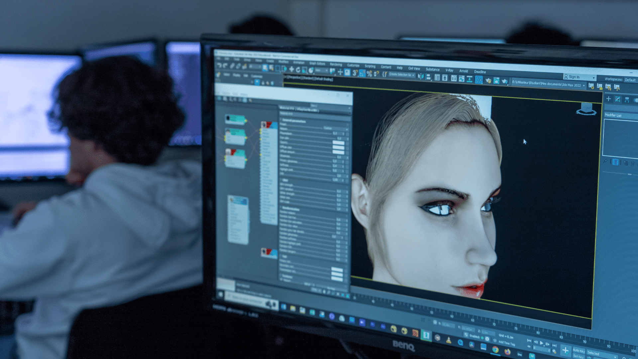The width and height of the screenshot is (638, 359).
Task: Activate the Select and Scale tool
Action: coord(304,70)
